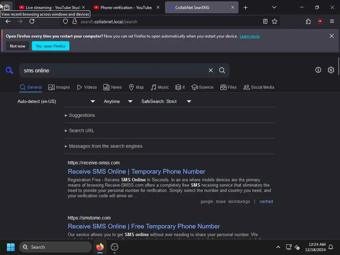
Task: Open the Firefox hamburger menu
Action: (x=332, y=21)
